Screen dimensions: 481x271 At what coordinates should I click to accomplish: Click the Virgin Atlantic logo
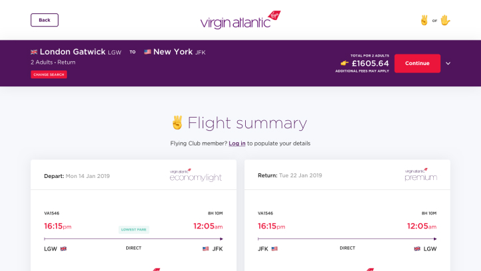pyautogui.click(x=241, y=20)
